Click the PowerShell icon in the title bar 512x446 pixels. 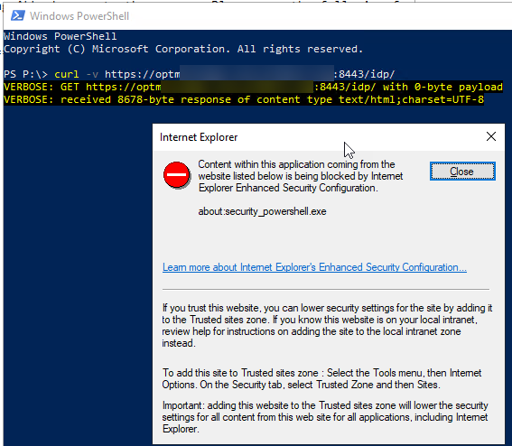(18, 15)
